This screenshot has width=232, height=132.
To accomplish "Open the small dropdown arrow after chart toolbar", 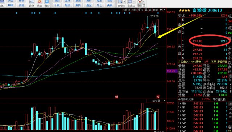I will coord(165,10).
